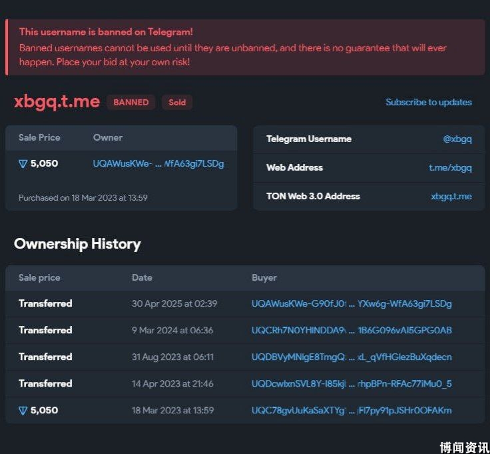490x454 pixels.
Task: Click the 'Owner' column header
Action: (108, 138)
